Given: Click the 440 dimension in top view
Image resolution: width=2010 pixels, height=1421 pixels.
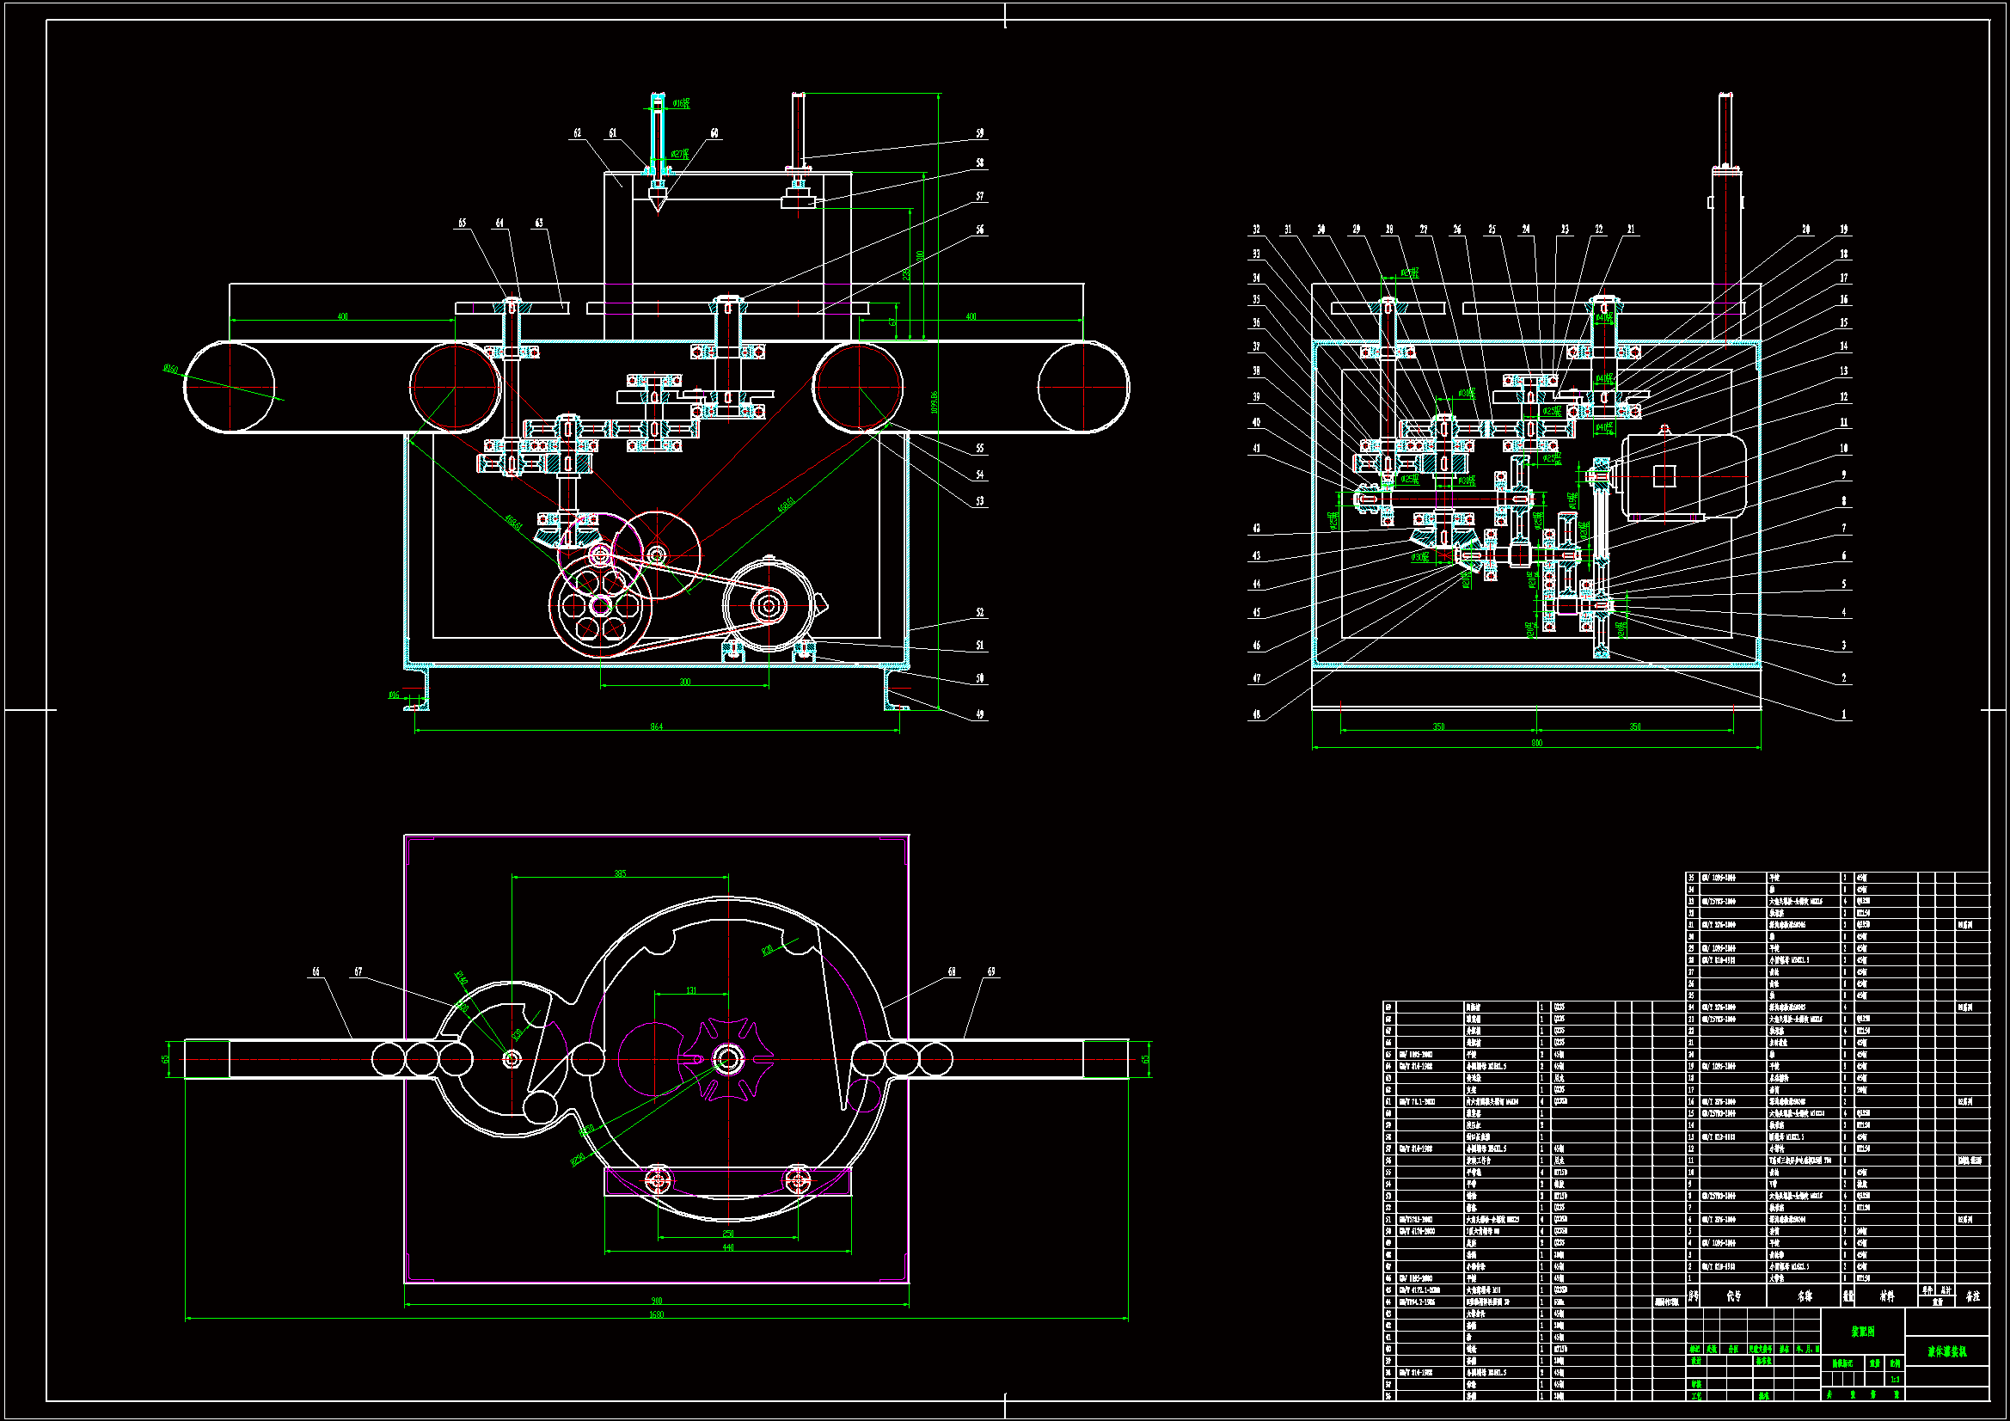Looking at the screenshot, I should pos(727,1247).
